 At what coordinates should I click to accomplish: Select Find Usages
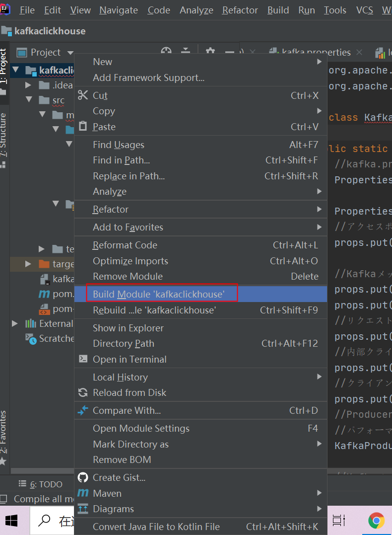[200, 145]
